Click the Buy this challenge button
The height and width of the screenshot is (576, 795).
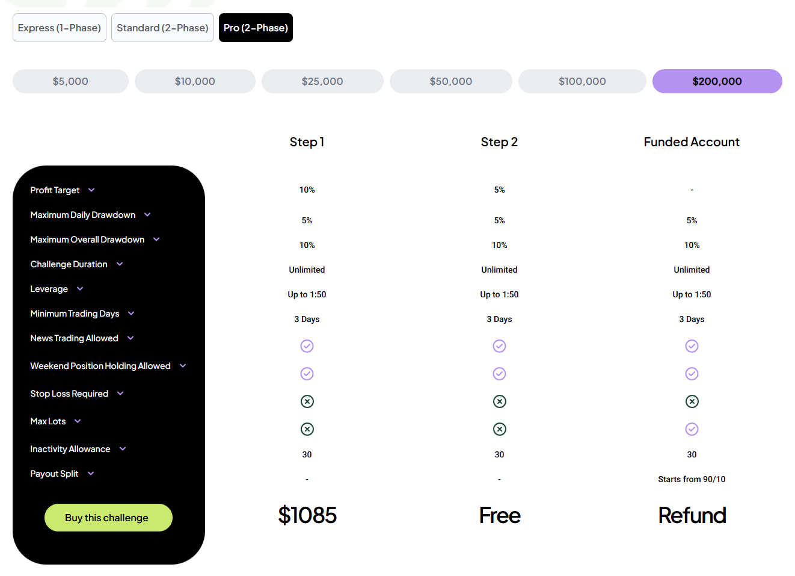click(x=108, y=518)
